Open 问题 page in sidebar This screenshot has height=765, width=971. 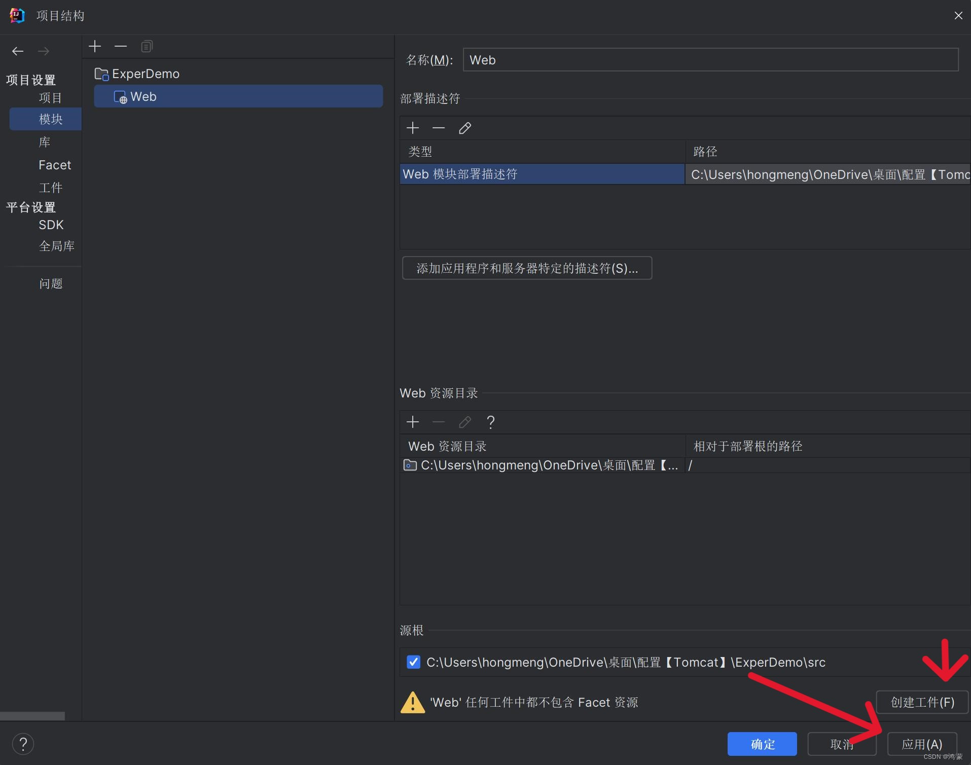tap(51, 283)
